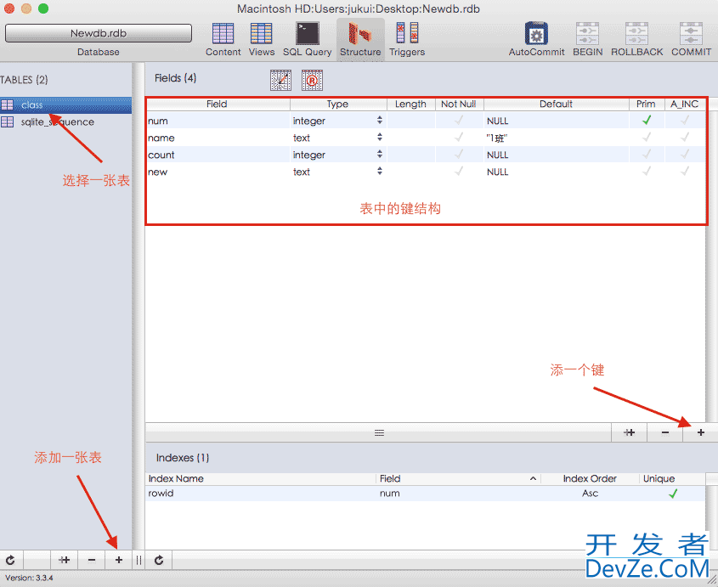718x587 pixels.
Task: Open Type dropdown for name field
Action: [380, 137]
